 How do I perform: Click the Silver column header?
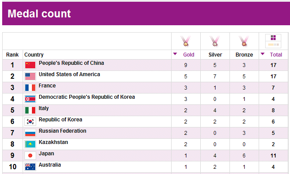click(215, 55)
